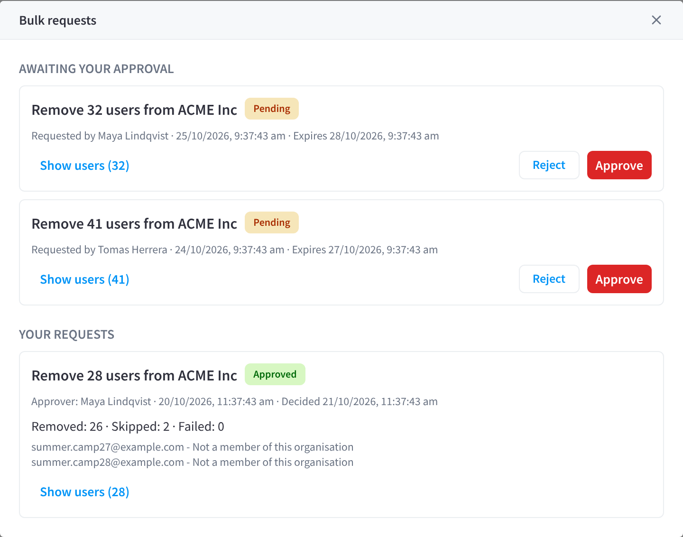Click the 'Remove 41 users from ACME Inc' title
The height and width of the screenshot is (537, 683).
[x=134, y=223]
